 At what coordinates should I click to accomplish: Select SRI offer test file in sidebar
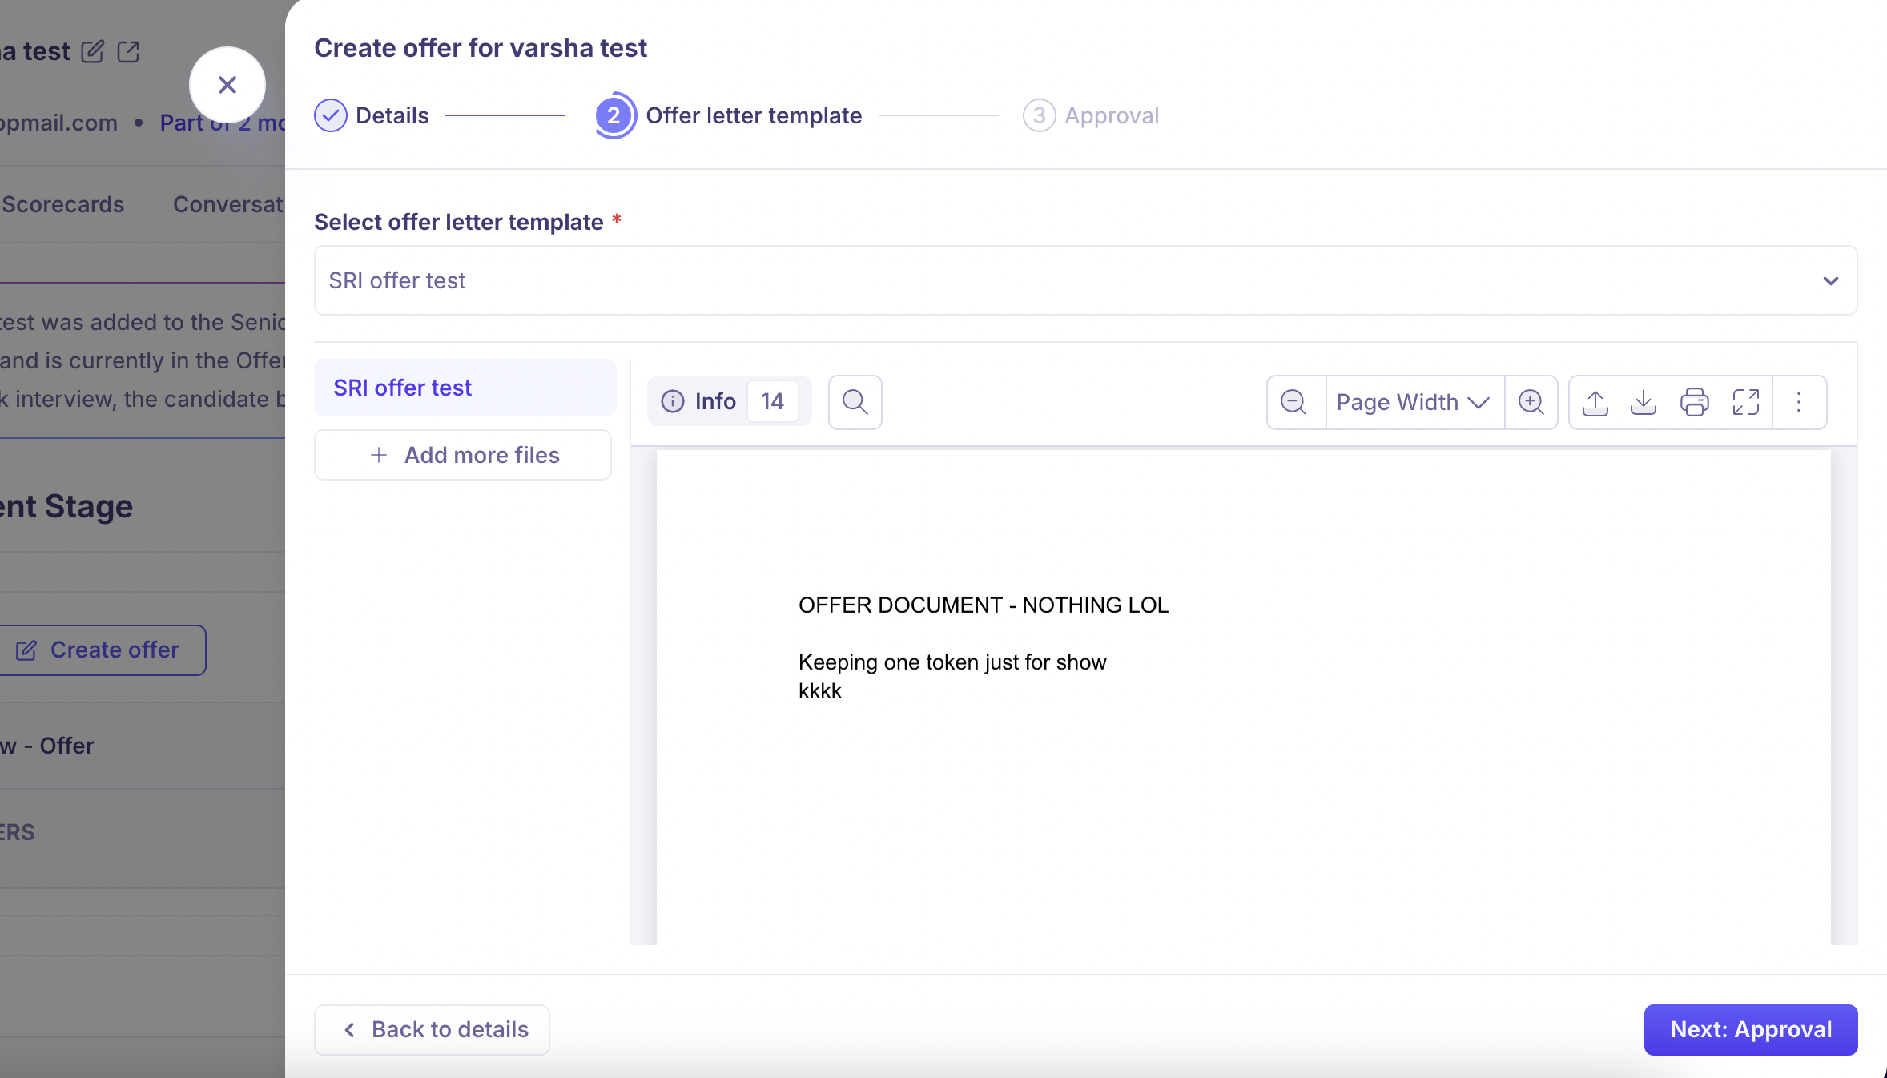[465, 388]
